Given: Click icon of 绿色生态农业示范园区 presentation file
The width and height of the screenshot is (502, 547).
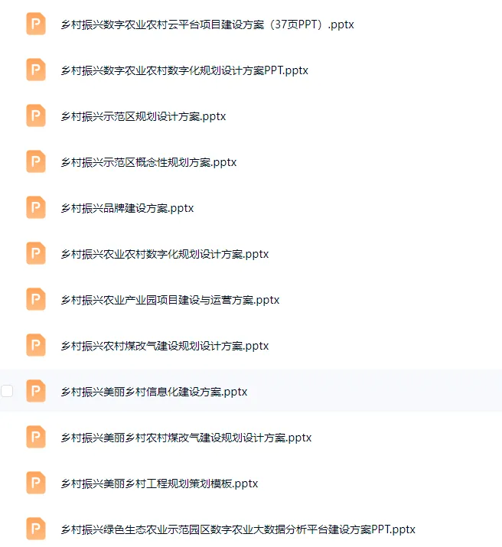Looking at the screenshot, I should pyautogui.click(x=36, y=529).
